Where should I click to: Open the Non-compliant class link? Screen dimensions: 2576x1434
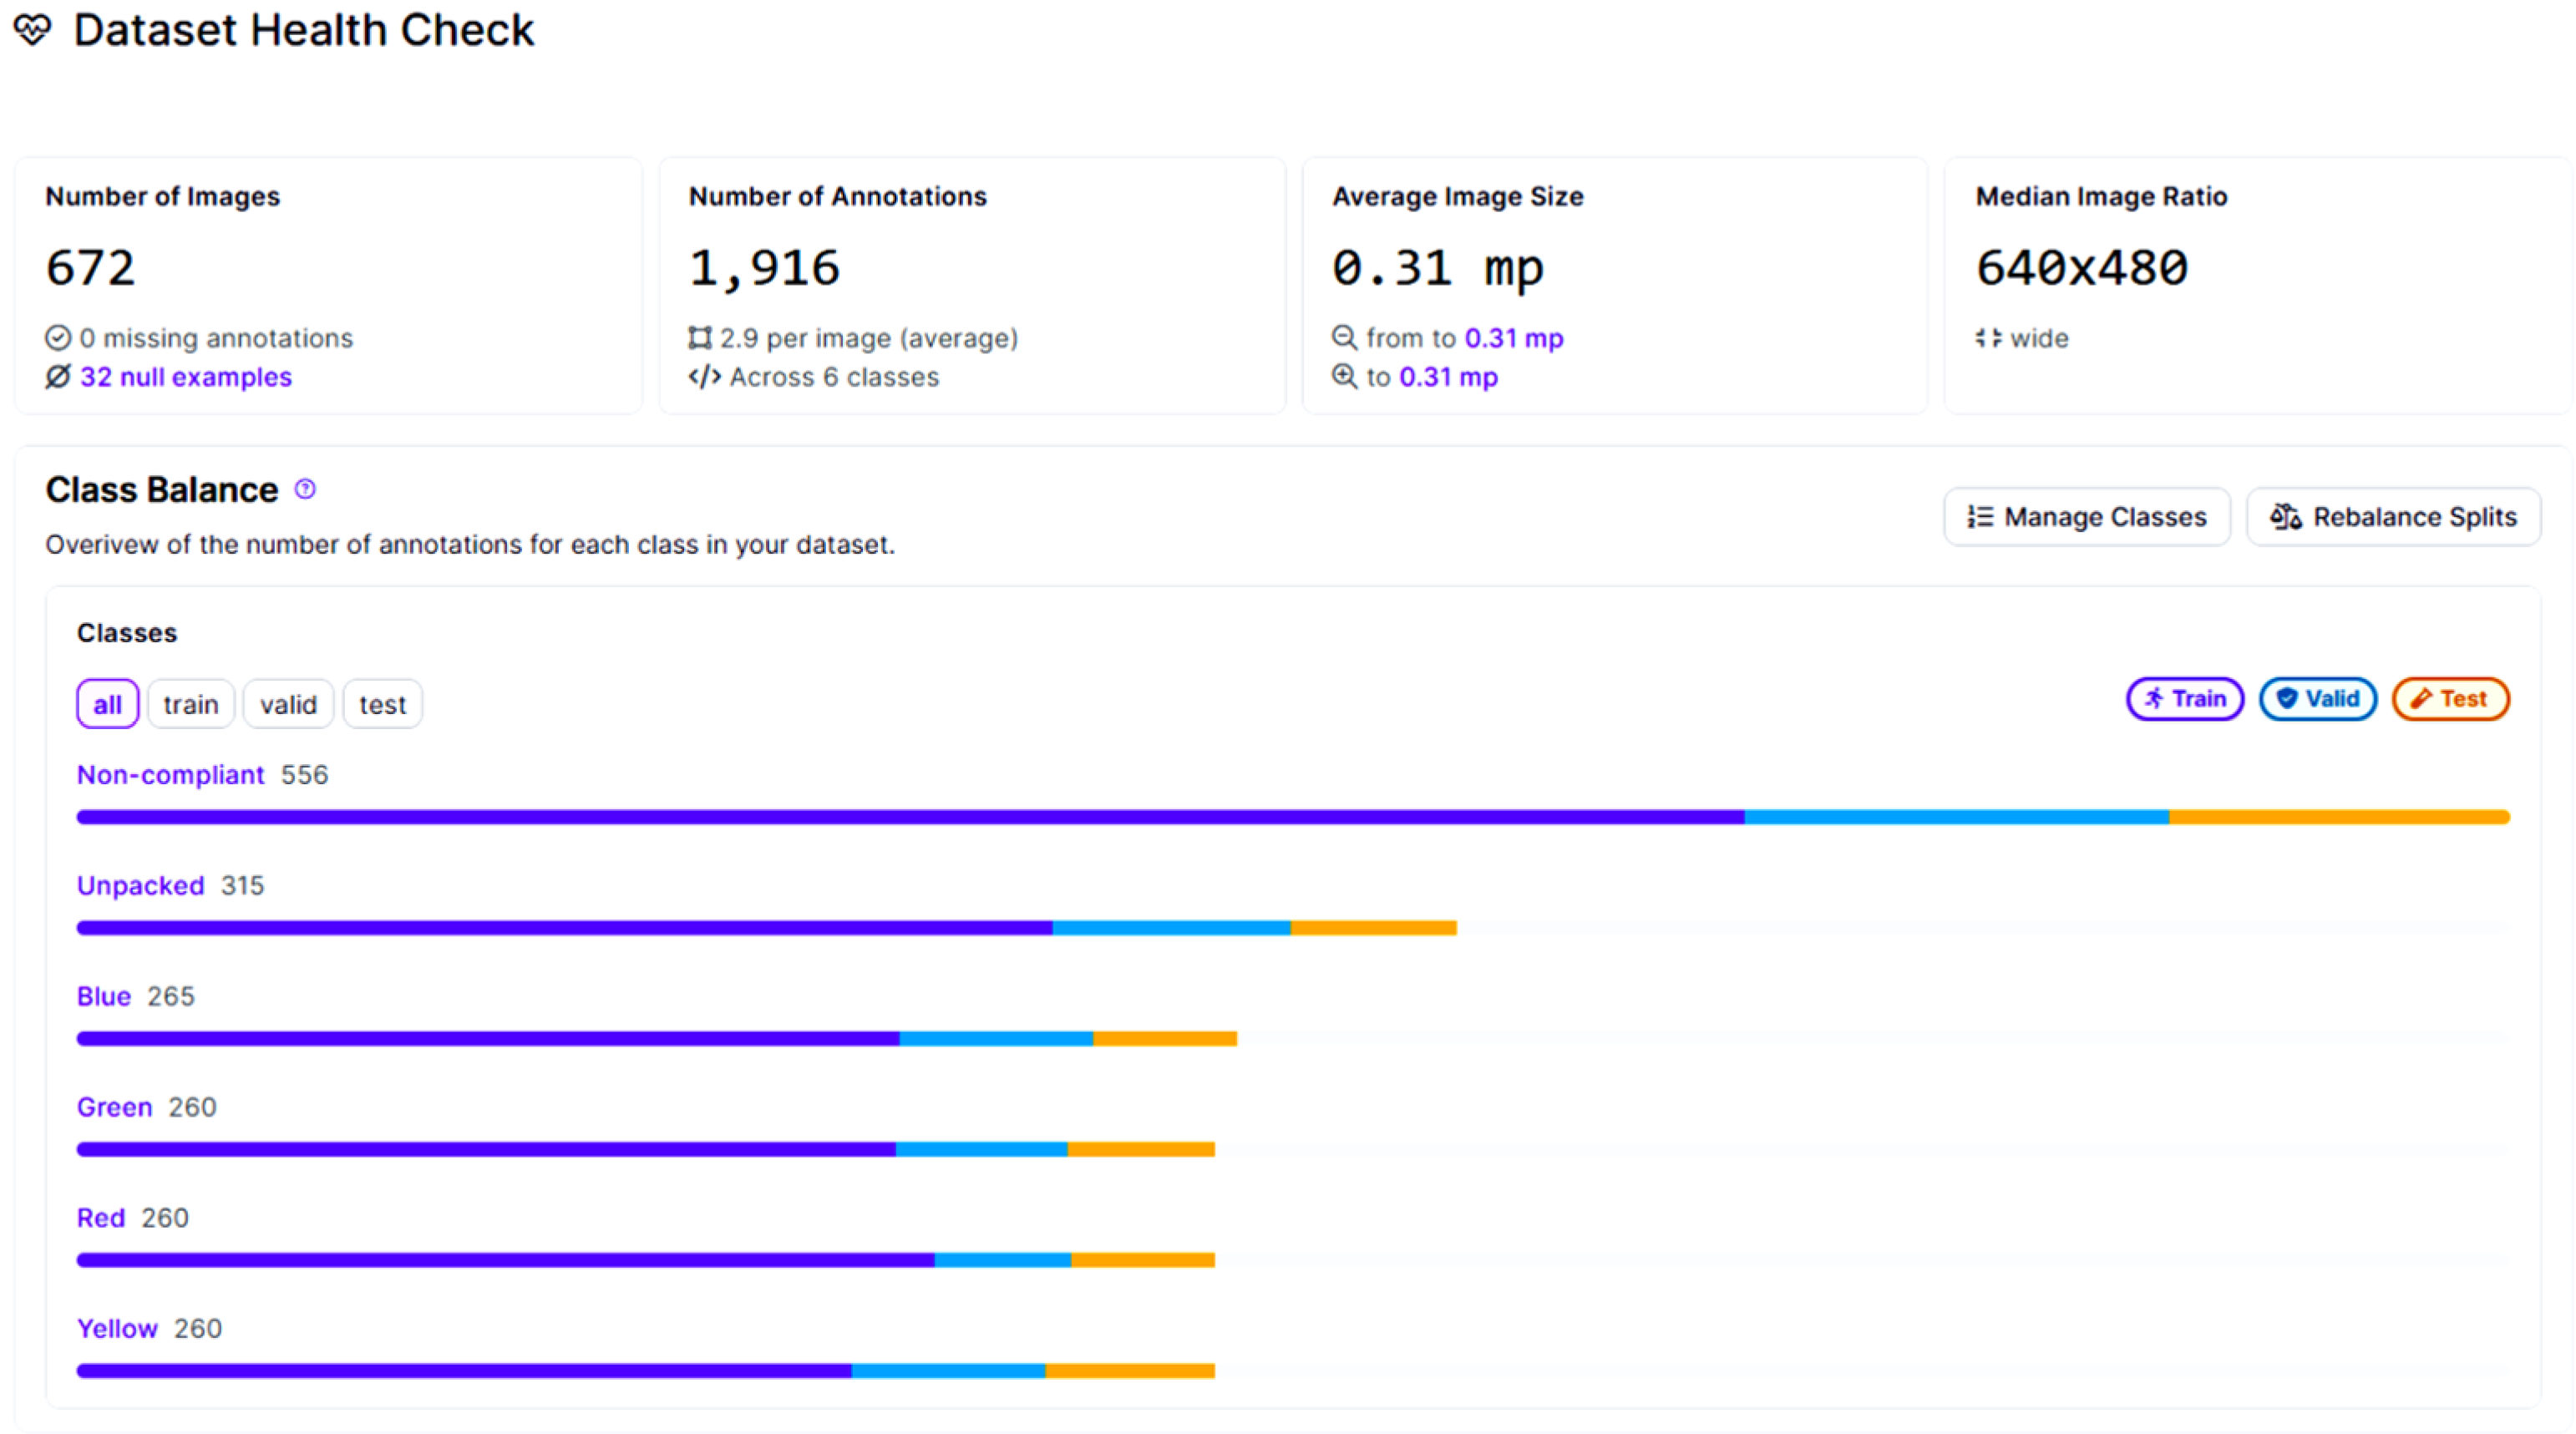click(x=170, y=775)
